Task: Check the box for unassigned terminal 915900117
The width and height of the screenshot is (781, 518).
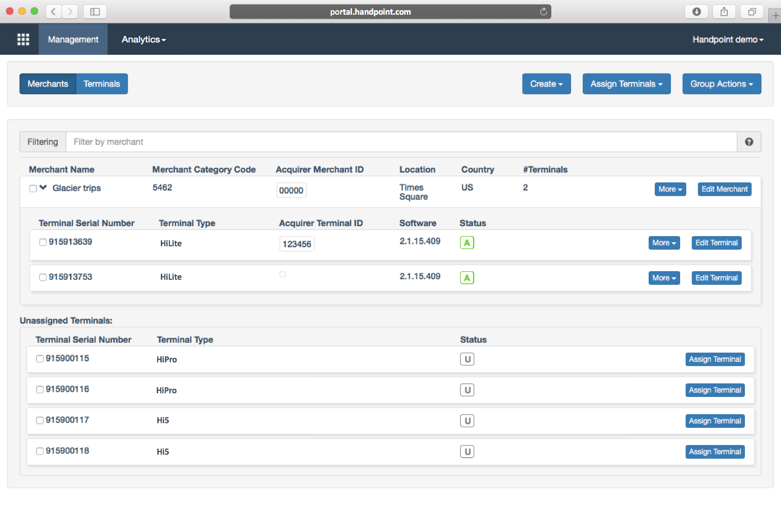Action: click(40, 420)
